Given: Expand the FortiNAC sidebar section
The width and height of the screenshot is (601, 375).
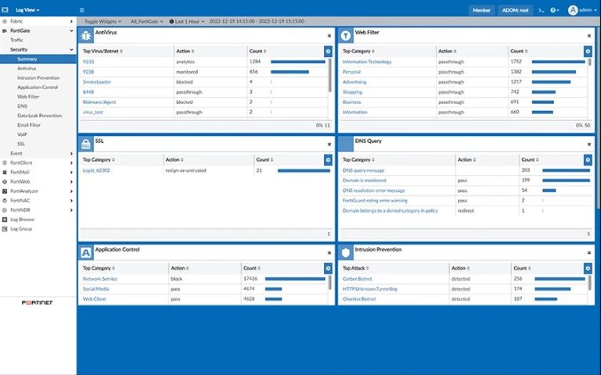Looking at the screenshot, I should (71, 201).
